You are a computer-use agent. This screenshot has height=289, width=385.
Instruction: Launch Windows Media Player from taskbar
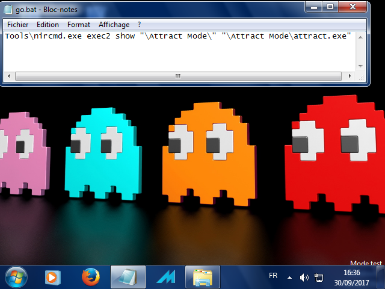tap(52, 278)
